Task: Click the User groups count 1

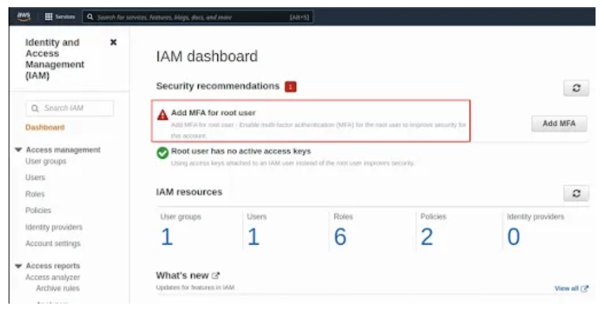Action: [167, 236]
